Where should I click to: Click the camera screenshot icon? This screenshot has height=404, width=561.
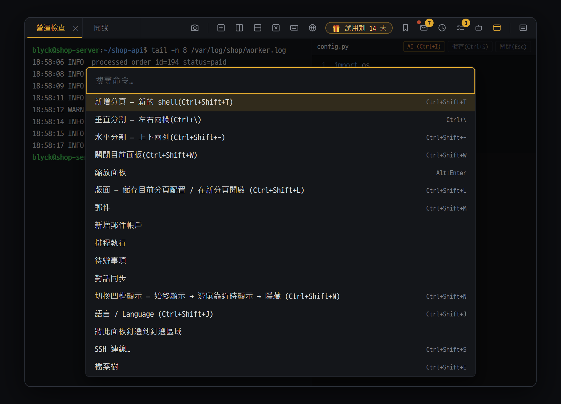pos(195,28)
